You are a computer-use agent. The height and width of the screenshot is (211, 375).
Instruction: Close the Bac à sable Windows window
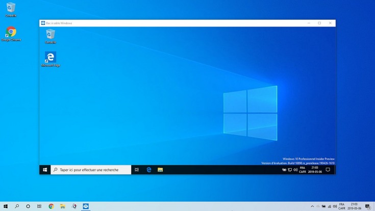[330, 23]
